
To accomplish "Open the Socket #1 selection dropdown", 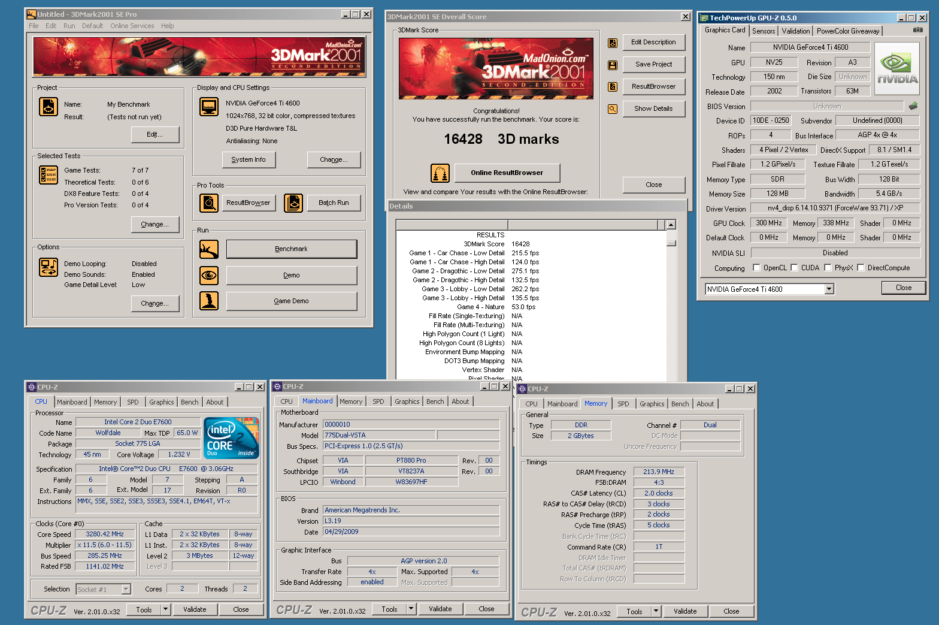I will point(126,590).
